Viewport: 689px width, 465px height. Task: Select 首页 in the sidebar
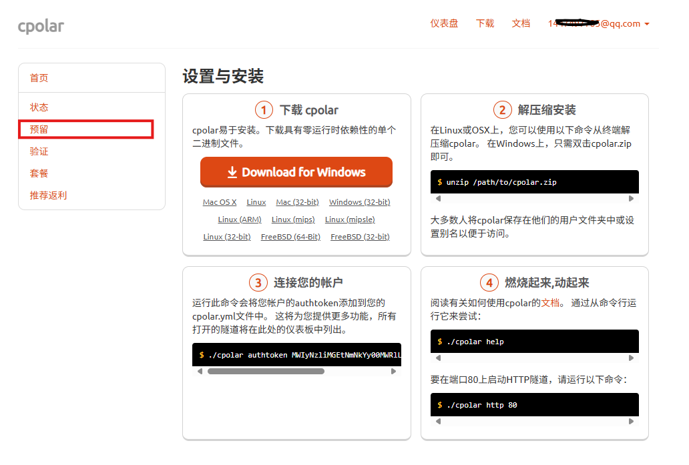[39, 78]
